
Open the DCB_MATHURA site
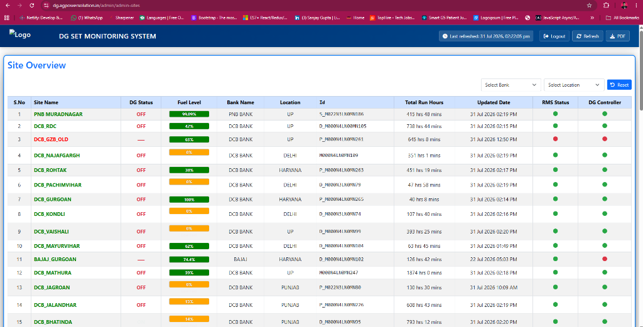(53, 273)
